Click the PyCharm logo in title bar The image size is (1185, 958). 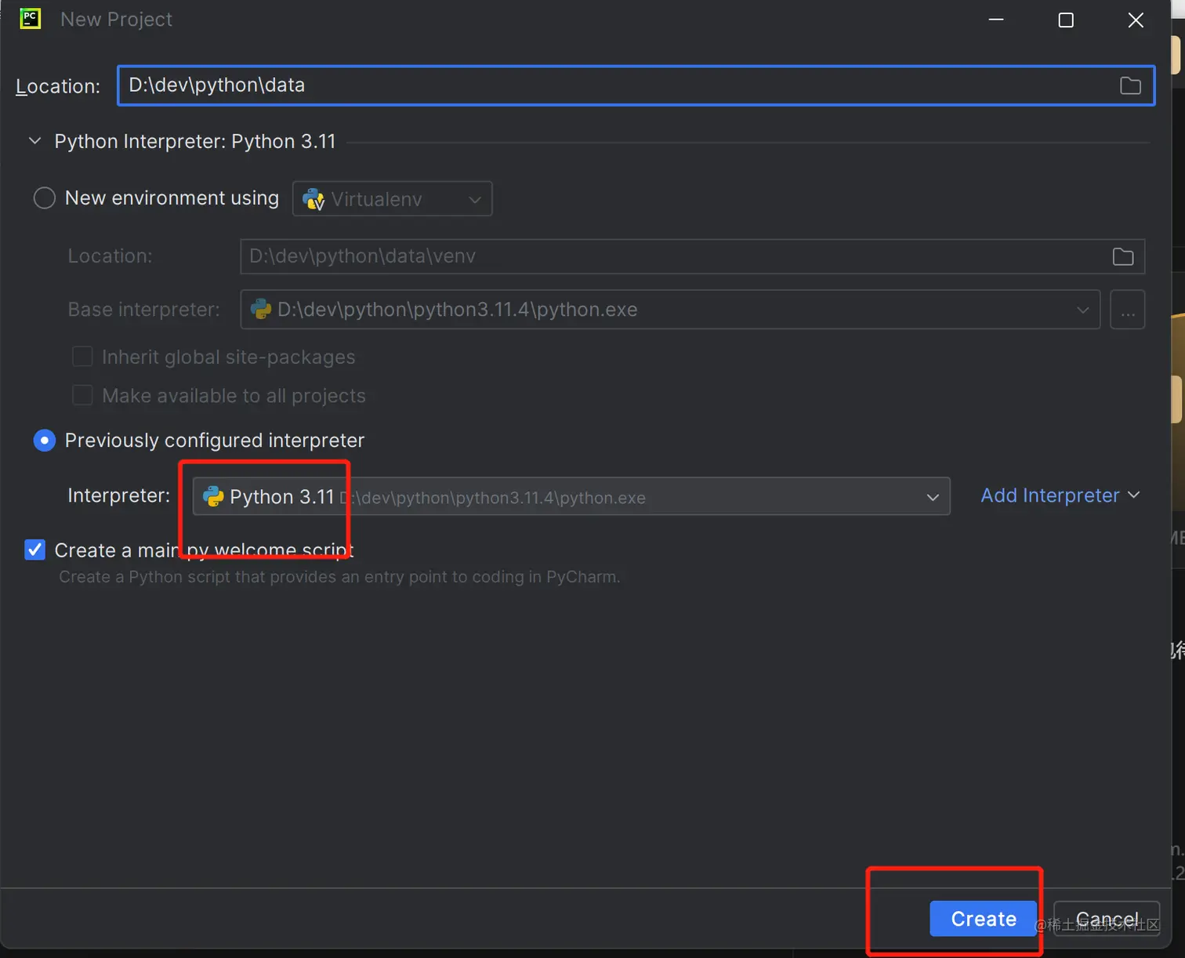[x=30, y=19]
